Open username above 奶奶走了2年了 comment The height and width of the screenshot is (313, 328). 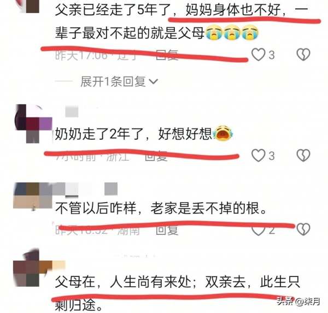pos(72,111)
